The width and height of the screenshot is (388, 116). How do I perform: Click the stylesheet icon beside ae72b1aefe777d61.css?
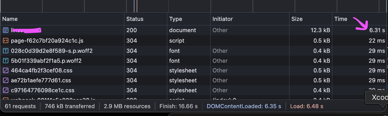(x=6, y=80)
